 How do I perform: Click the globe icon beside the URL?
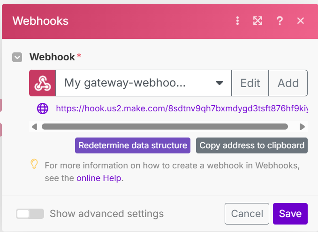[x=43, y=109]
